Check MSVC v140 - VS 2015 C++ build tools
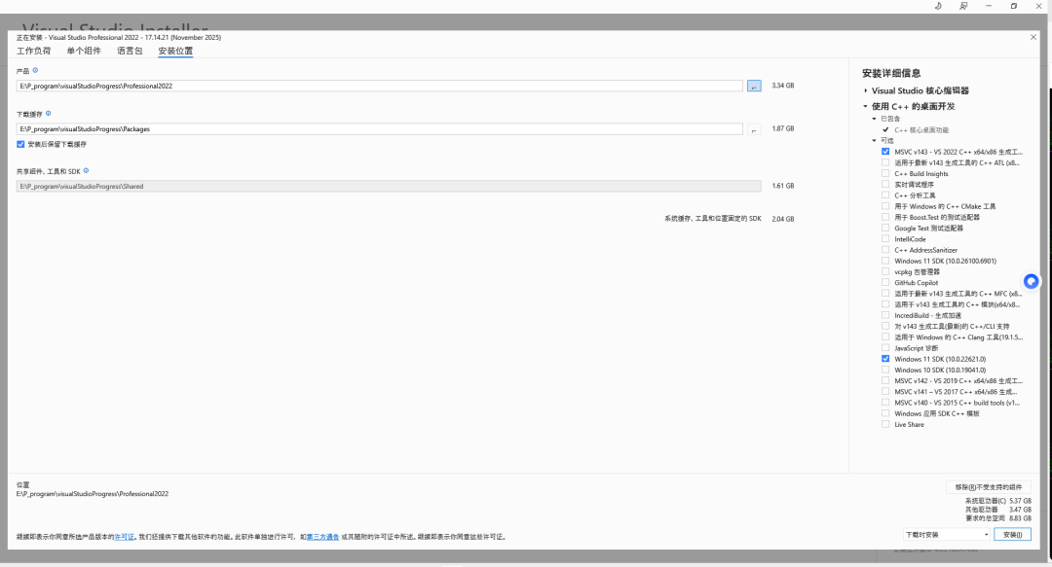 click(885, 403)
